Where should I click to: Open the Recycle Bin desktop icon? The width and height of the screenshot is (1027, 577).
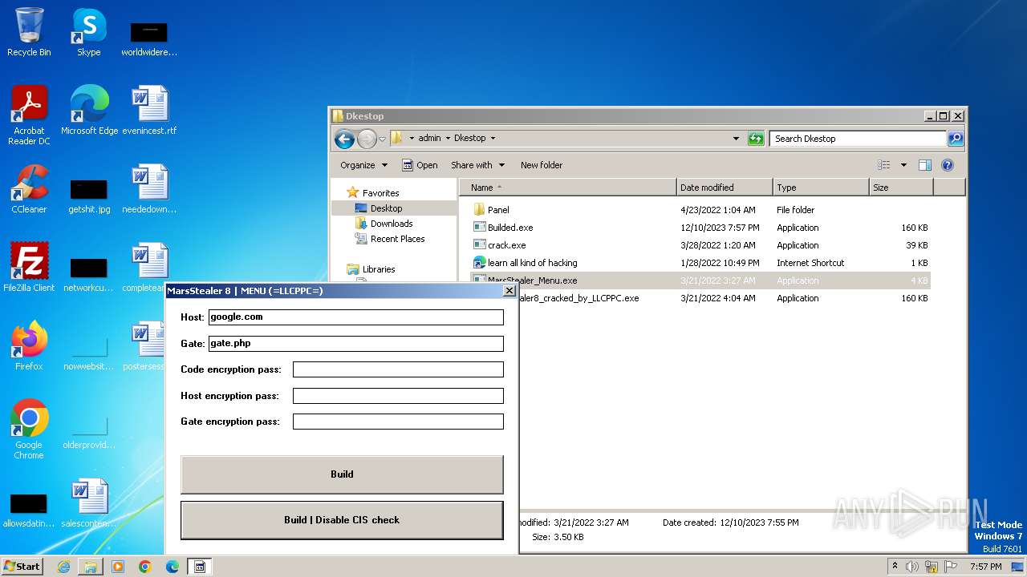(x=29, y=32)
